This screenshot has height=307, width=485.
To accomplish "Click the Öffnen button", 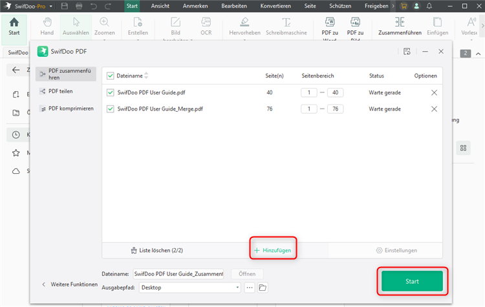I will (x=247, y=274).
